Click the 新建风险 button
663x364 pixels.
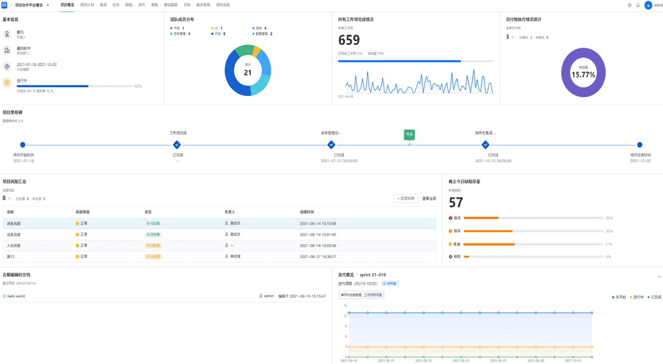click(406, 199)
